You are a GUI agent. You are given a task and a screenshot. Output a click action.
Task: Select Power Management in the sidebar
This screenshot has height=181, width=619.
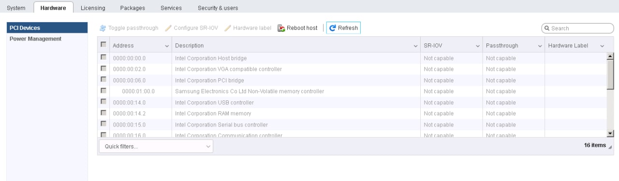[36, 39]
